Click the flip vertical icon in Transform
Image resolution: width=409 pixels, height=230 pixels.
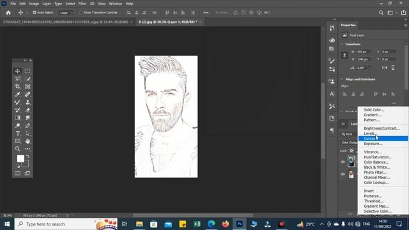(x=393, y=68)
